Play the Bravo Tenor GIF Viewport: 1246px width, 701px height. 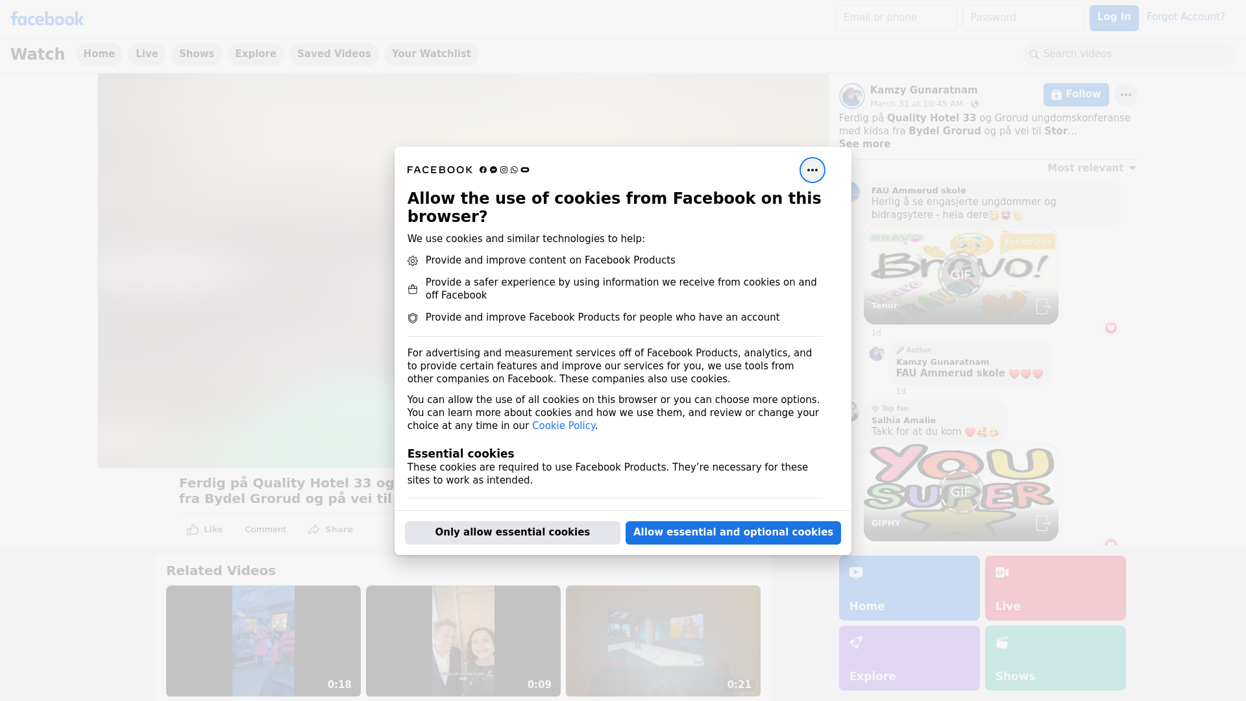960,275
